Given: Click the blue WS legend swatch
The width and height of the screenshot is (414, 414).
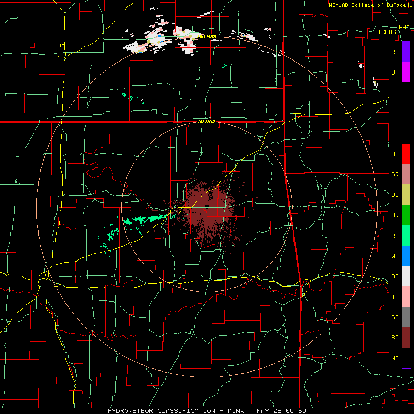Looking at the screenshot, I should coord(406,256).
